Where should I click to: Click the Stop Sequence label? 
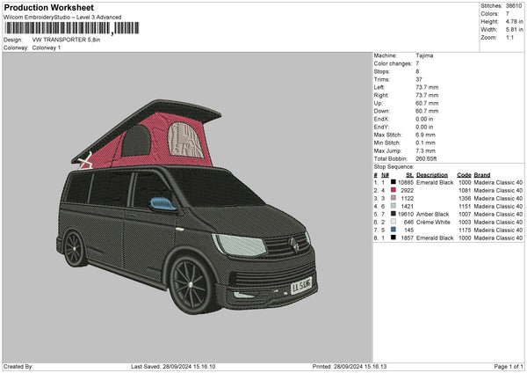(x=393, y=165)
